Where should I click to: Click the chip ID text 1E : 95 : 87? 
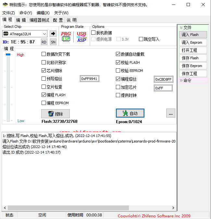tap(23, 42)
